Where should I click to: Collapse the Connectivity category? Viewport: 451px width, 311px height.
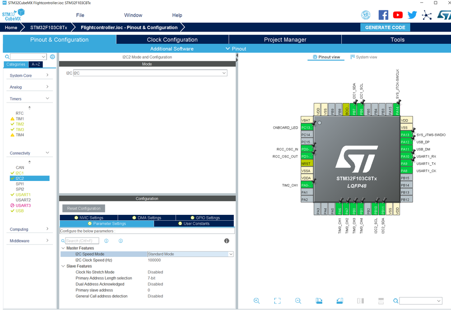pyautogui.click(x=29, y=153)
